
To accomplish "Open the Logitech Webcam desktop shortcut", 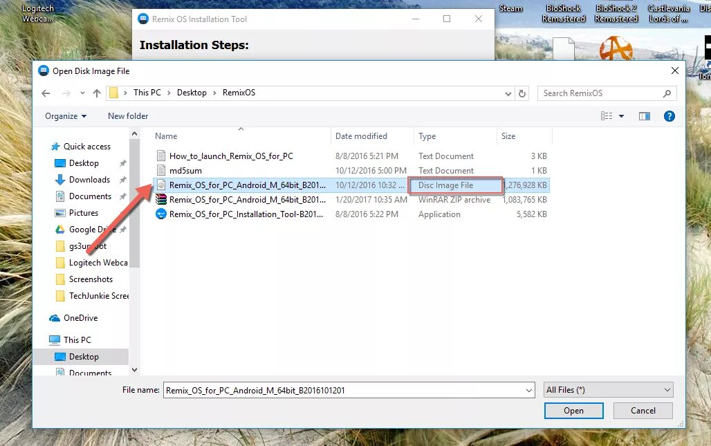I will [x=37, y=14].
